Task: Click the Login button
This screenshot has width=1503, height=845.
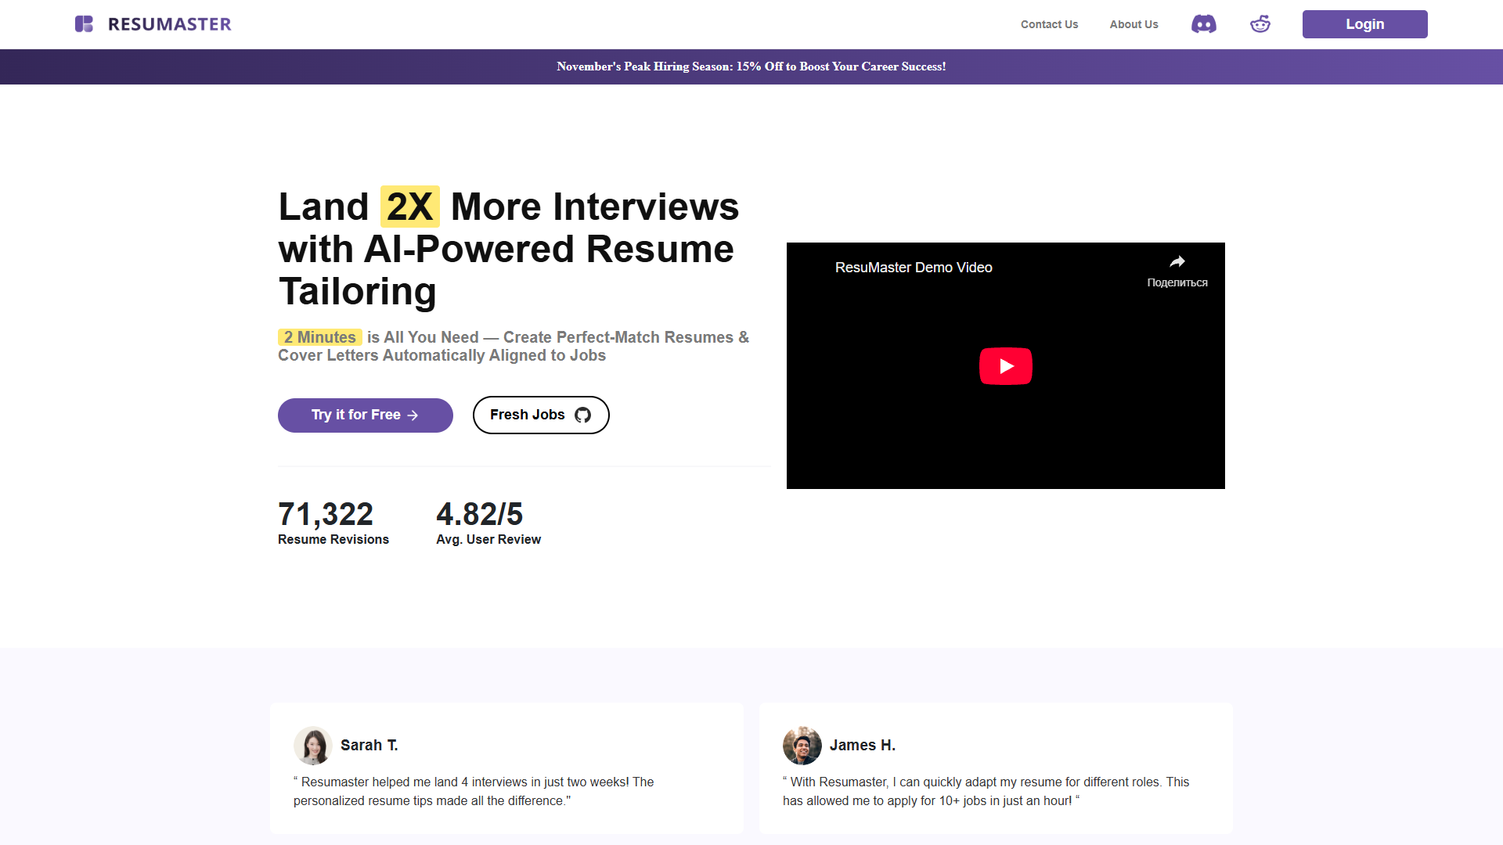Action: click(x=1364, y=24)
